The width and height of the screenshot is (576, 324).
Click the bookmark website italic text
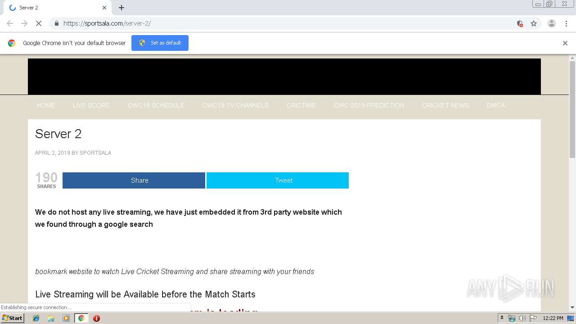(x=175, y=272)
